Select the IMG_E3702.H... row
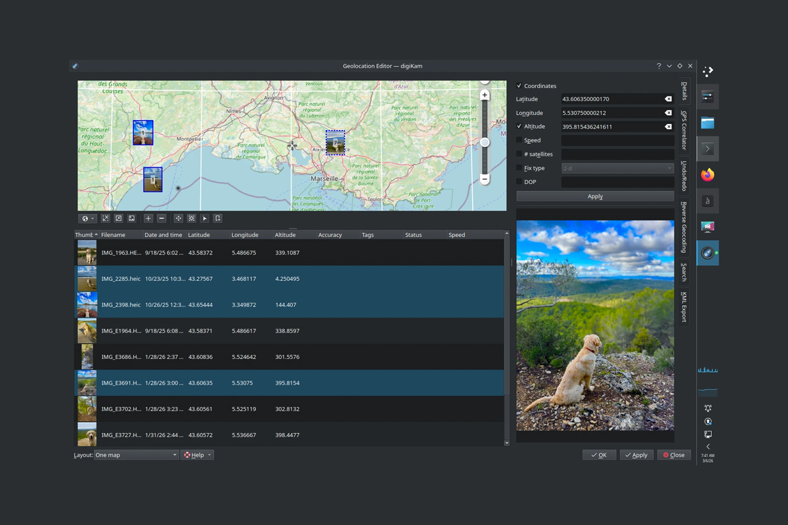 click(289, 409)
